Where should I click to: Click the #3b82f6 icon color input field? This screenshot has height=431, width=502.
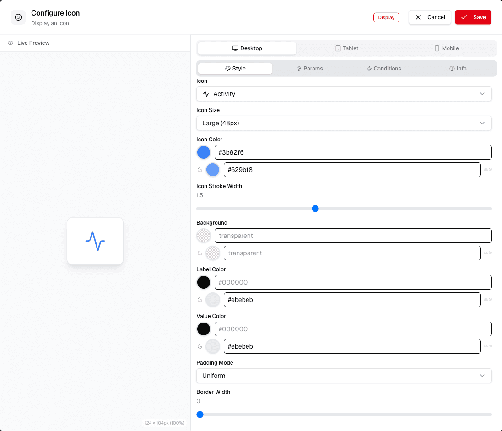[x=353, y=152]
